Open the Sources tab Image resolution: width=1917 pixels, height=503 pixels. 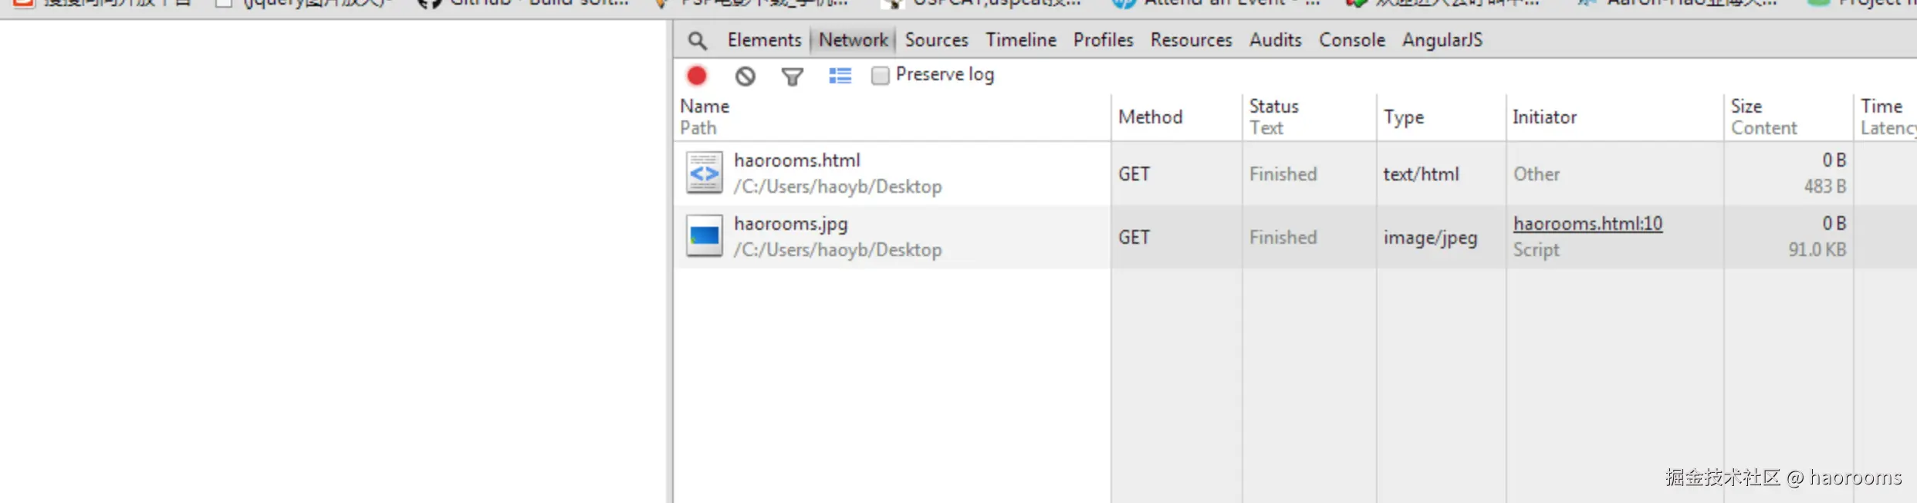point(936,40)
